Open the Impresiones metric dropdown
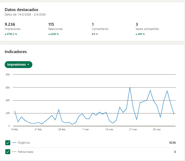Screen dimensions: 185x161 (x=18, y=65)
